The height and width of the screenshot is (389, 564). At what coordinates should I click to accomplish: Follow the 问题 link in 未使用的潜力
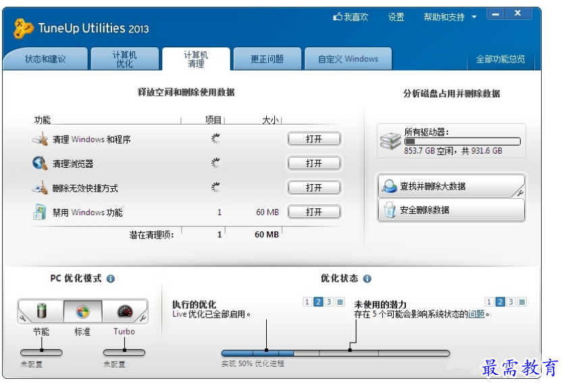pos(477,314)
